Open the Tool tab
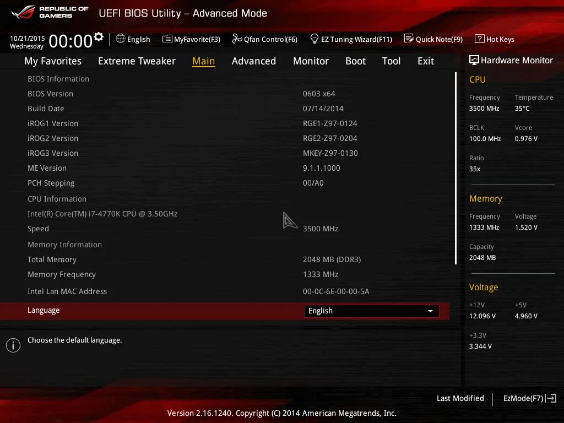This screenshot has width=564, height=423. 392,61
